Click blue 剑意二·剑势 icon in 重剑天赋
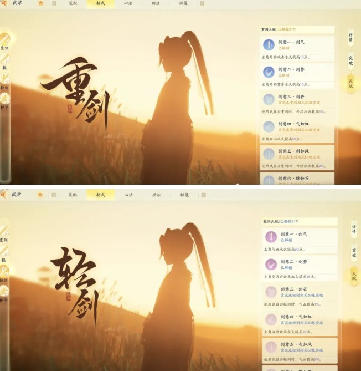This screenshot has height=371, width=361. 269,72
